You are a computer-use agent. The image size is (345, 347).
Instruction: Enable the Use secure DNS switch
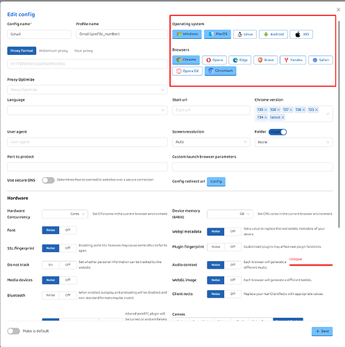[48, 180]
